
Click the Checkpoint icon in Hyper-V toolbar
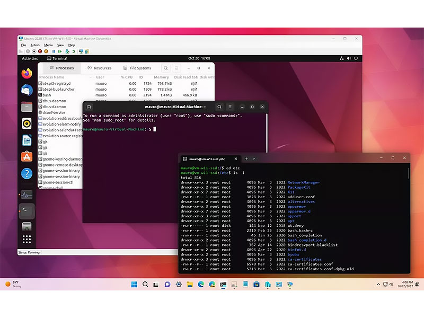(67, 51)
